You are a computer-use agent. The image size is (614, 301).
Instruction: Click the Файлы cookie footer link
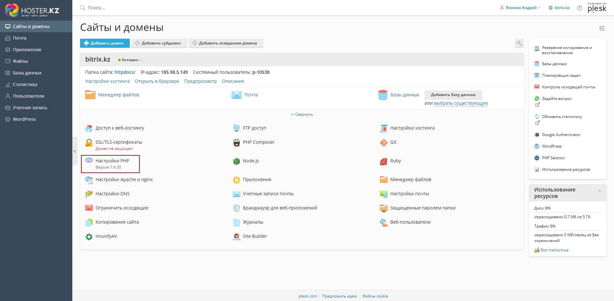coord(375,296)
